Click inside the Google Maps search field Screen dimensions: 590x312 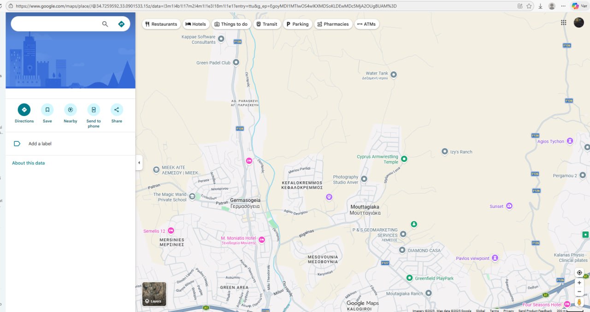click(x=55, y=24)
